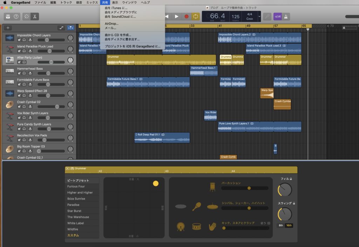The image size is (359, 247).
Task: Add a new track with plus button
Action: pos(8,28)
